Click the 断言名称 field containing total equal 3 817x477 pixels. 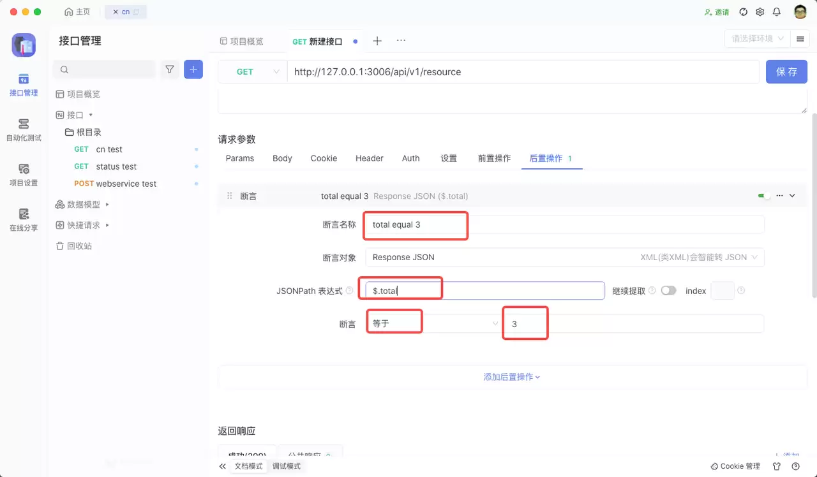pyautogui.click(x=565, y=224)
